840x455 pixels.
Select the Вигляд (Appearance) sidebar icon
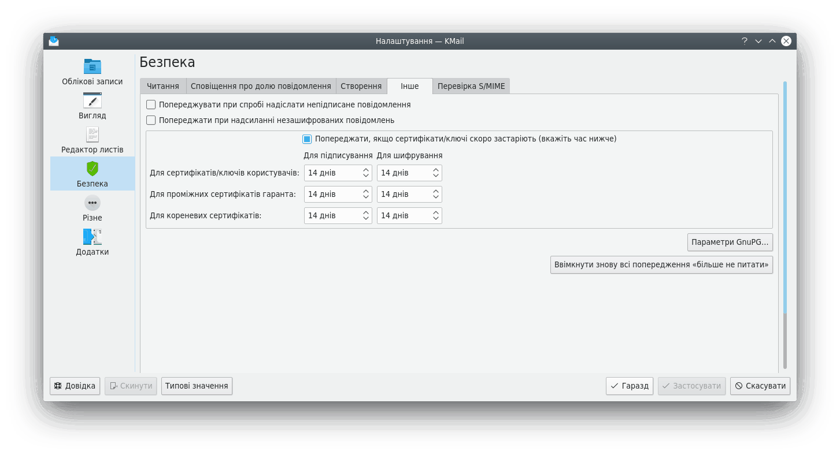(92, 100)
